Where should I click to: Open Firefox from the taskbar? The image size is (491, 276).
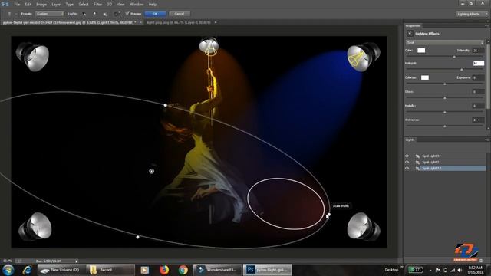coord(163,270)
